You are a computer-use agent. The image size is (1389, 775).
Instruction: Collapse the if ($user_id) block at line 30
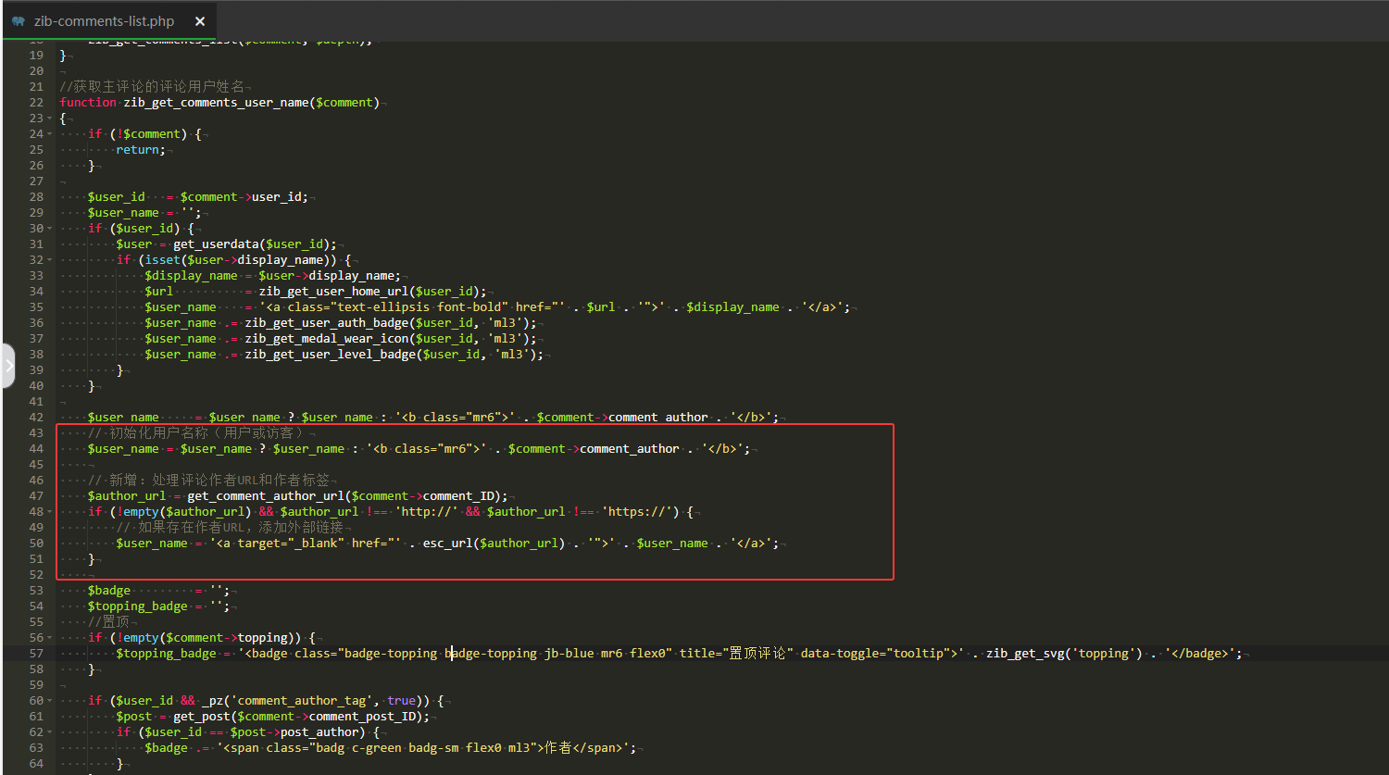(x=50, y=229)
